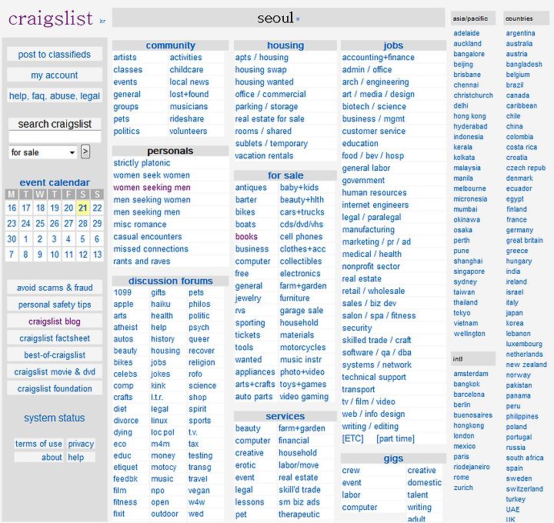Go to the 'zurich' intl city site
The image size is (554, 523).
coord(463,488)
